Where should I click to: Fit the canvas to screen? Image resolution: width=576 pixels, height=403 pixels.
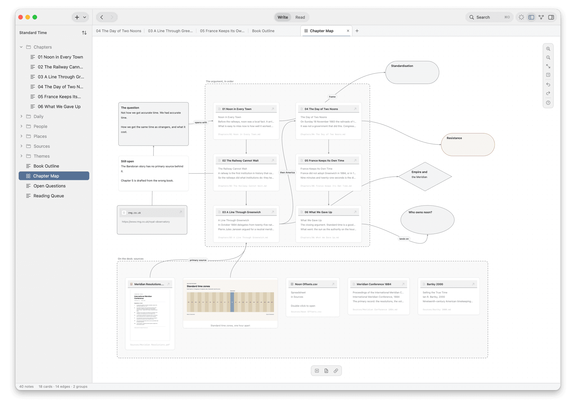click(x=548, y=66)
